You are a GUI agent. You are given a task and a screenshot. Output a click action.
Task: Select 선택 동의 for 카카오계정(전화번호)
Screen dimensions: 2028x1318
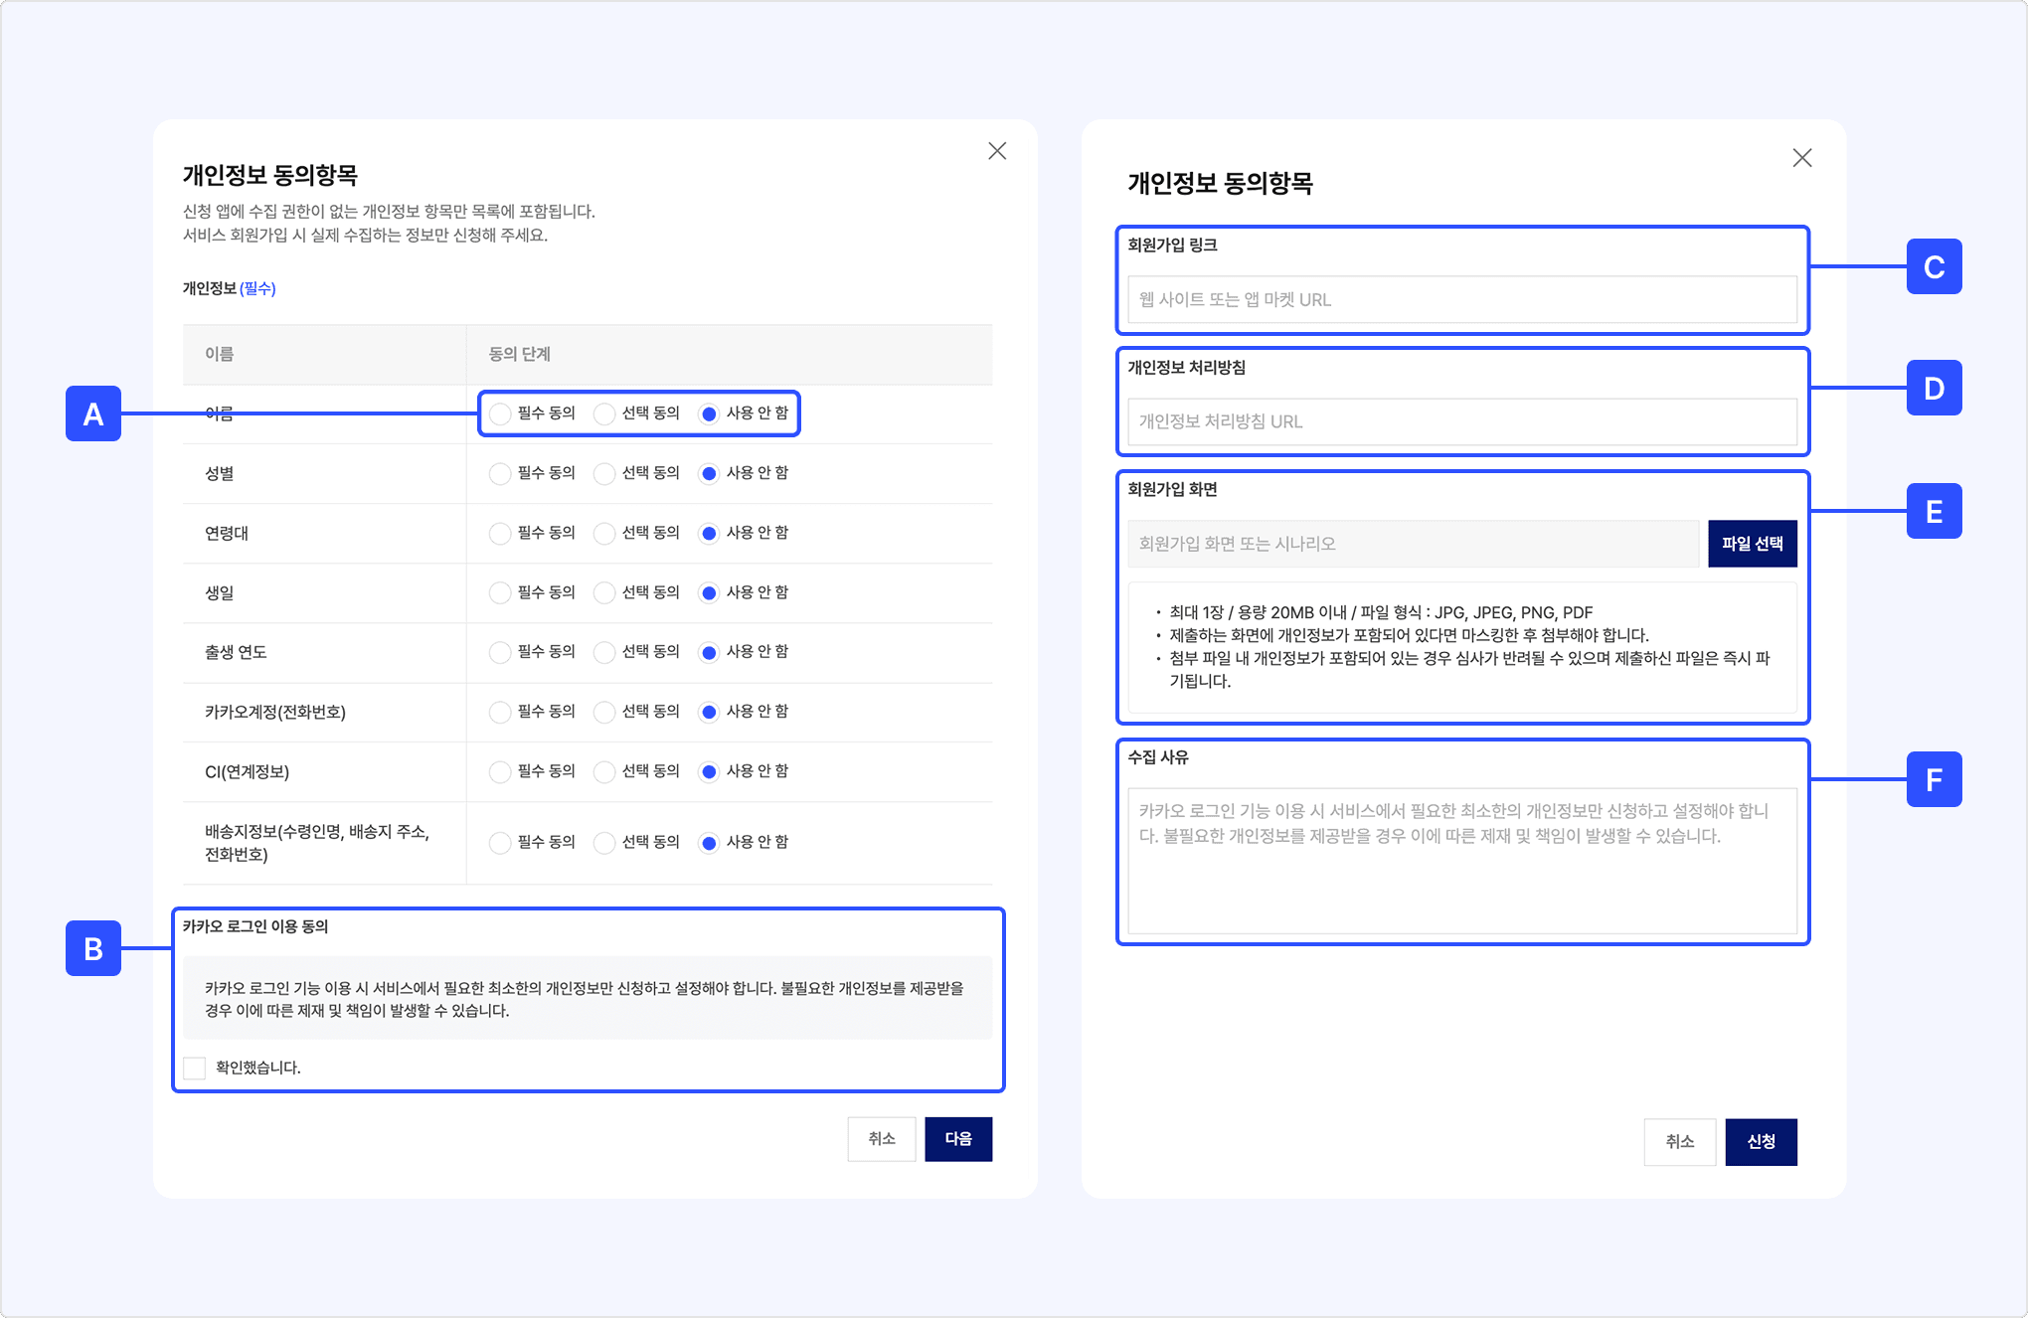(604, 712)
